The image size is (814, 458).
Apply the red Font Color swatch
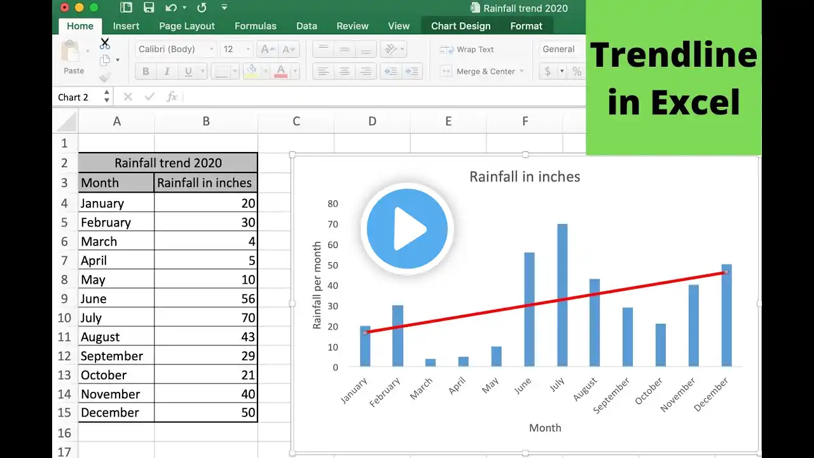click(x=280, y=71)
